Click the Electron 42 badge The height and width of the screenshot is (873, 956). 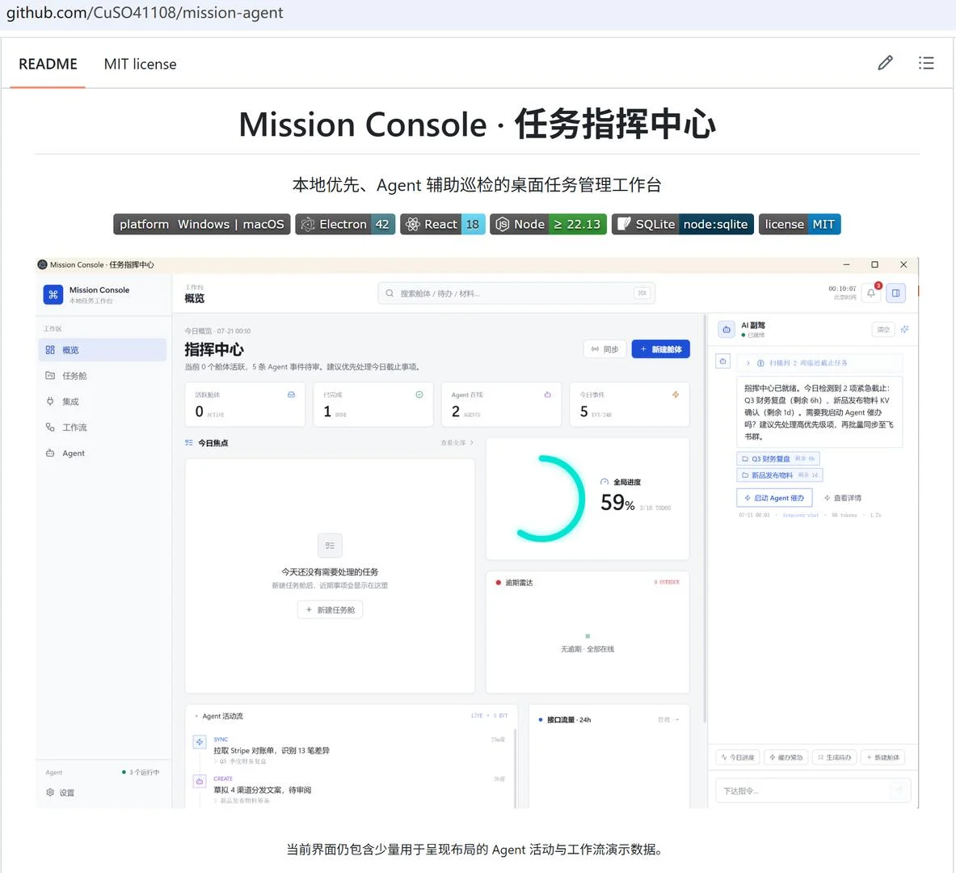(345, 224)
